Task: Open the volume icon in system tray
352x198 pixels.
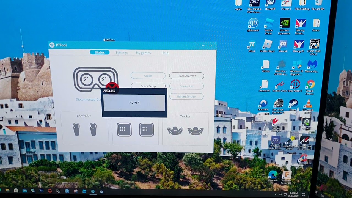Action: (280, 194)
